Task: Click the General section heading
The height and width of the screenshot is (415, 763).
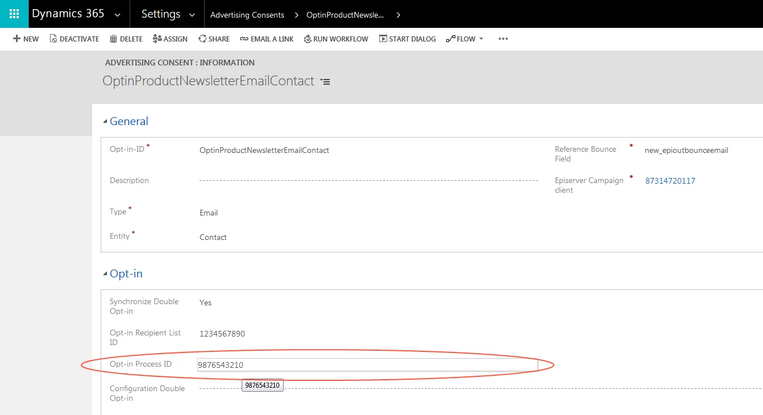Action: point(129,121)
